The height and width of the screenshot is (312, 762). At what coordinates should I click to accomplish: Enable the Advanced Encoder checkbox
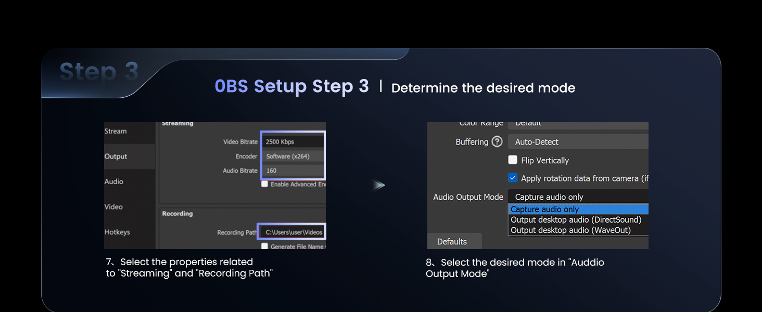click(x=264, y=184)
